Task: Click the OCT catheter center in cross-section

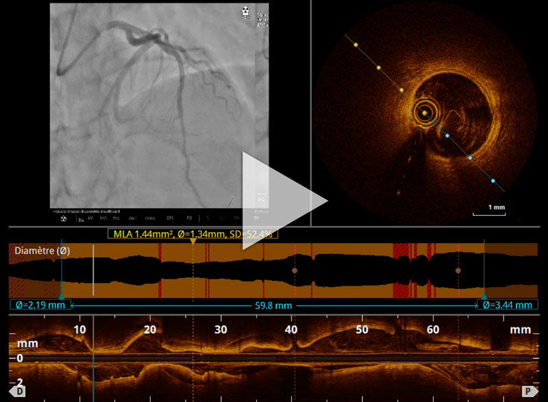Action: point(424,112)
